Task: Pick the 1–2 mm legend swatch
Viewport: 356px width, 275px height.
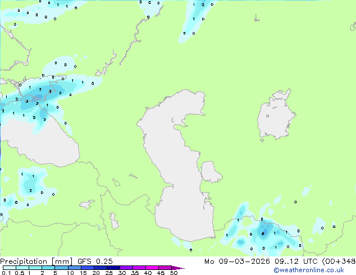Action: point(35,268)
